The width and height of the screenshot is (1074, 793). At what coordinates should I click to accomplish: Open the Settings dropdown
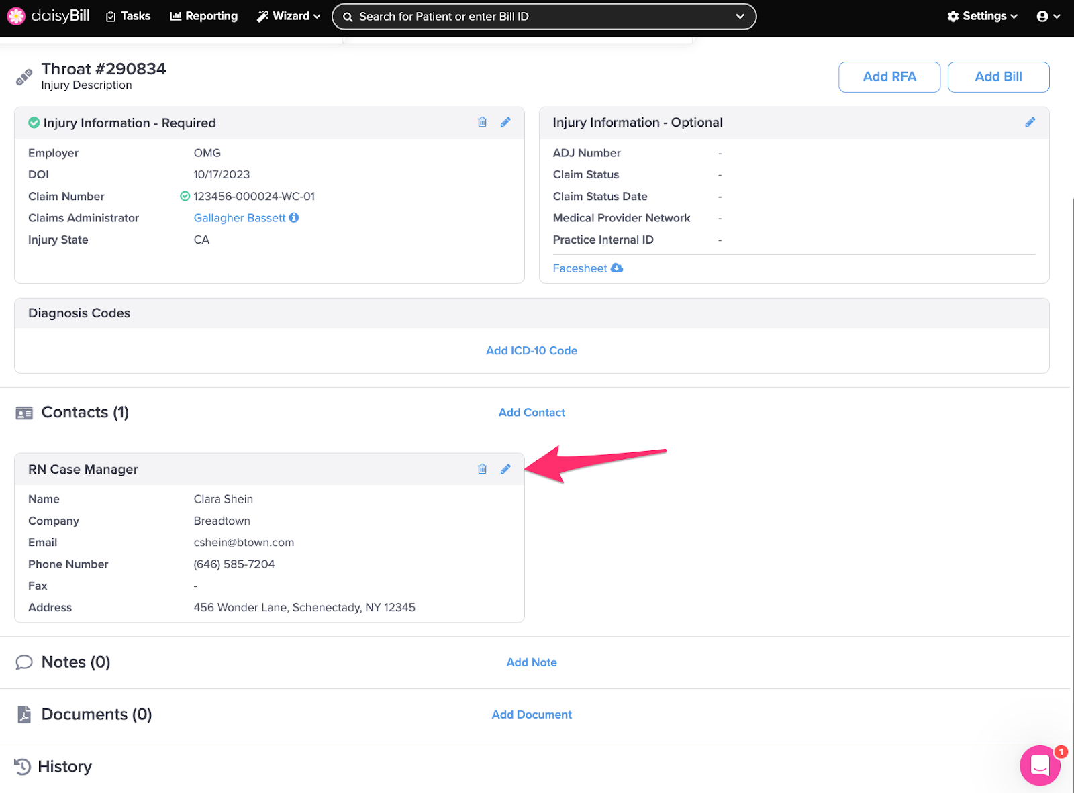982,16
